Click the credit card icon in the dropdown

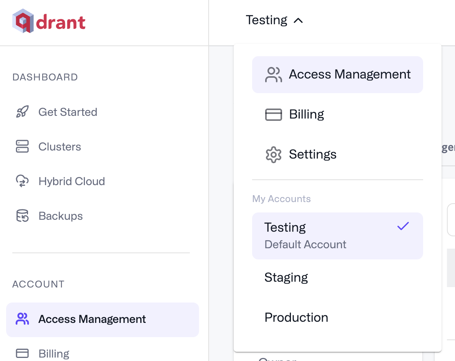274,115
